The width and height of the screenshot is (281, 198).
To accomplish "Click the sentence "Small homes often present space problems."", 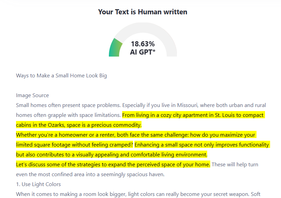I will click(68, 105).
